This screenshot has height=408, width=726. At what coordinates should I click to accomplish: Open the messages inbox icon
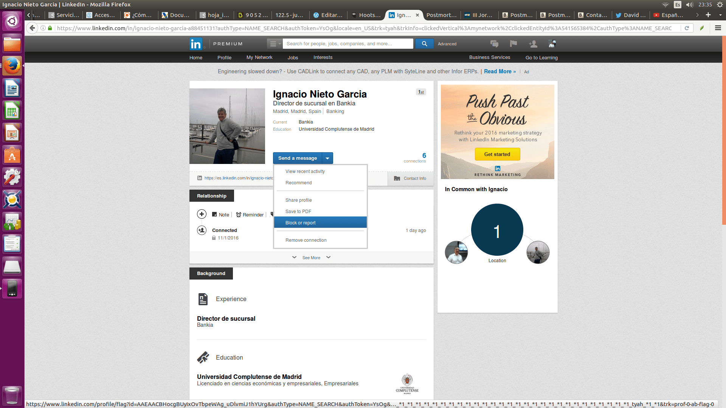click(494, 44)
